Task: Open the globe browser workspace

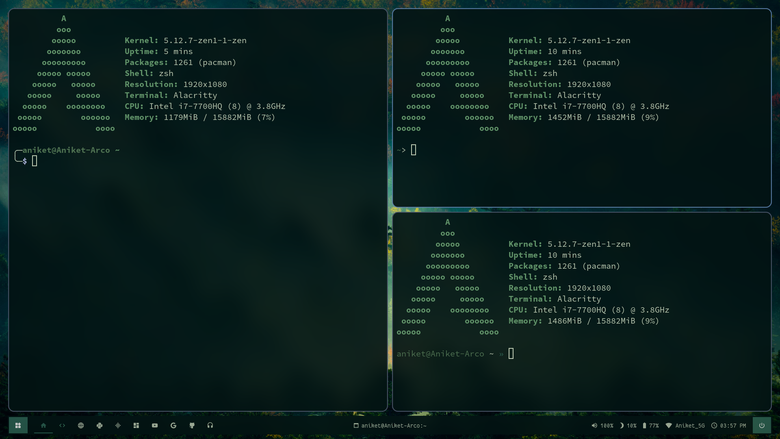Action: click(81, 425)
